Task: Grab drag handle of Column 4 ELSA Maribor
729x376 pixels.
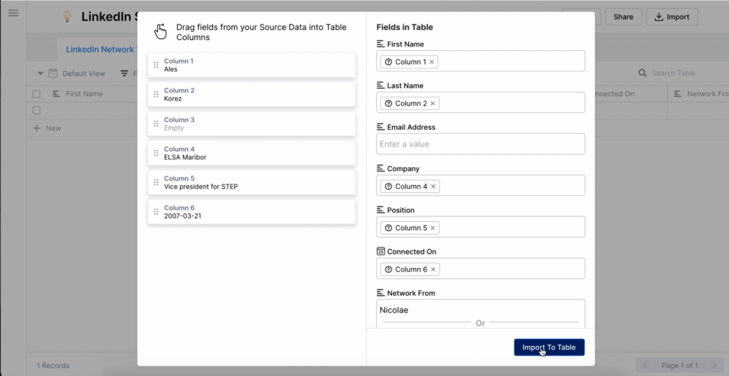Action: (156, 153)
